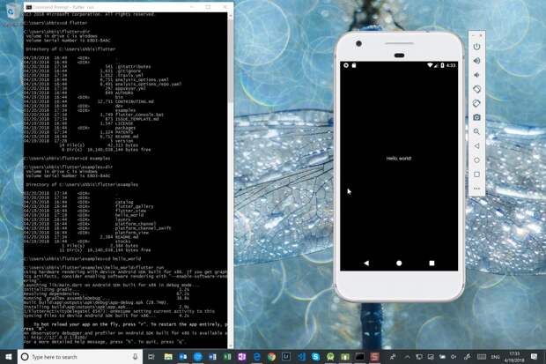Open emulator extended controls (three dots)
The image size is (546, 364).
[x=476, y=188]
